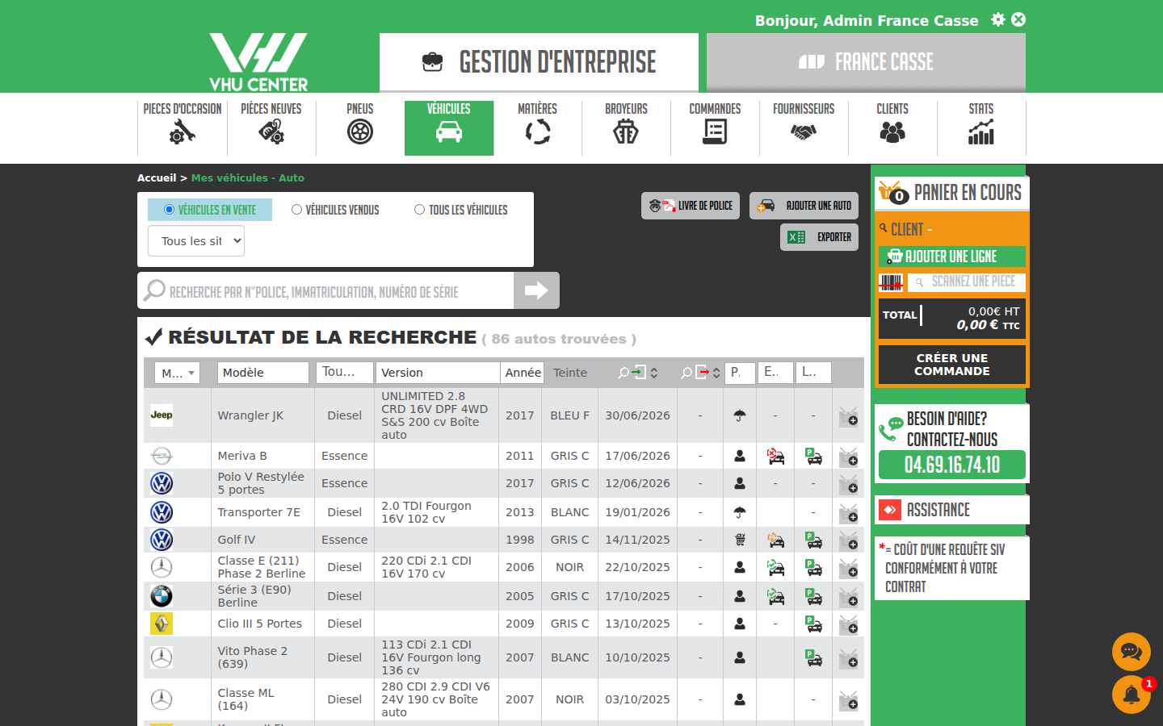Click the Livre de police button
Screen dimensions: 1163x726
coord(691,206)
